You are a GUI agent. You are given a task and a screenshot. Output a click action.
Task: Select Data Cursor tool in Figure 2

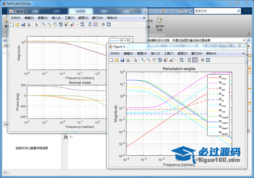point(166,60)
